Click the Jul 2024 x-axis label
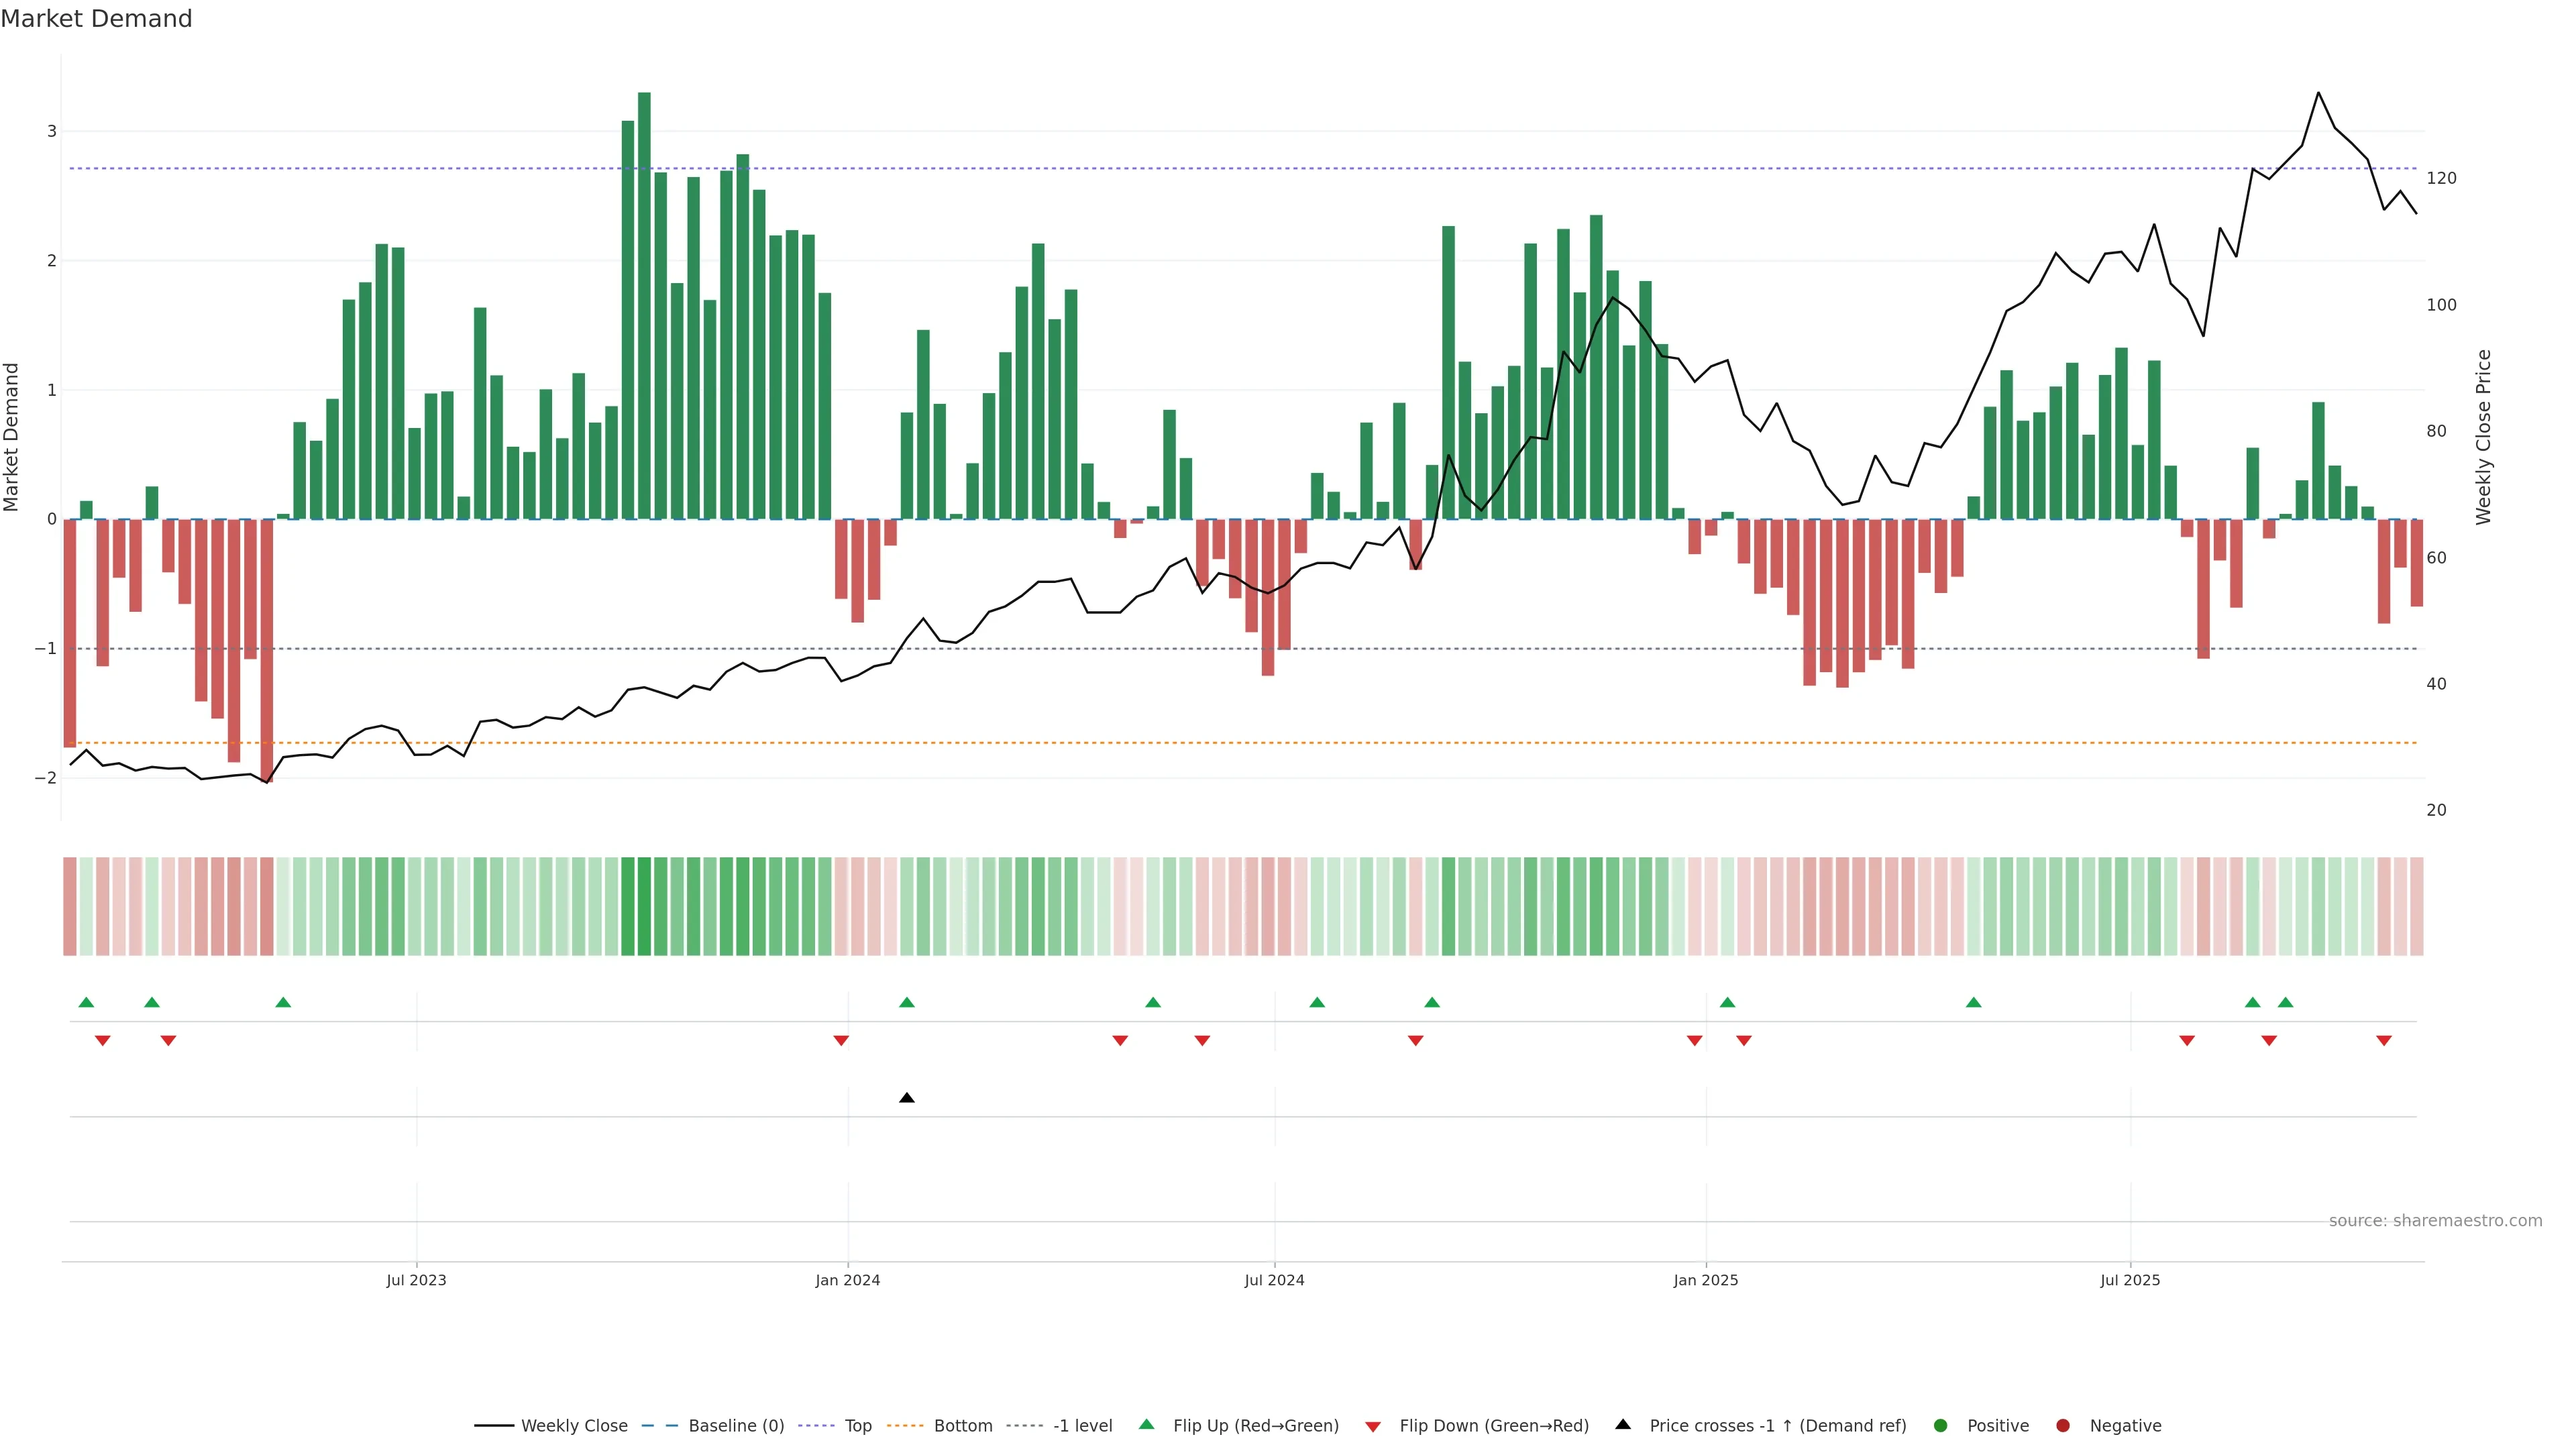Screen dimensions: 2576x1449 (1274, 1280)
